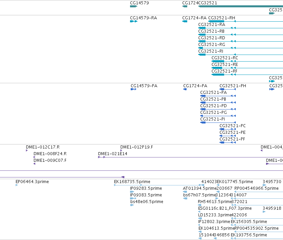Viewport: 283px width, 240px height.
Task: Select the DME1-009C07.F clone label
Action: tap(50, 160)
